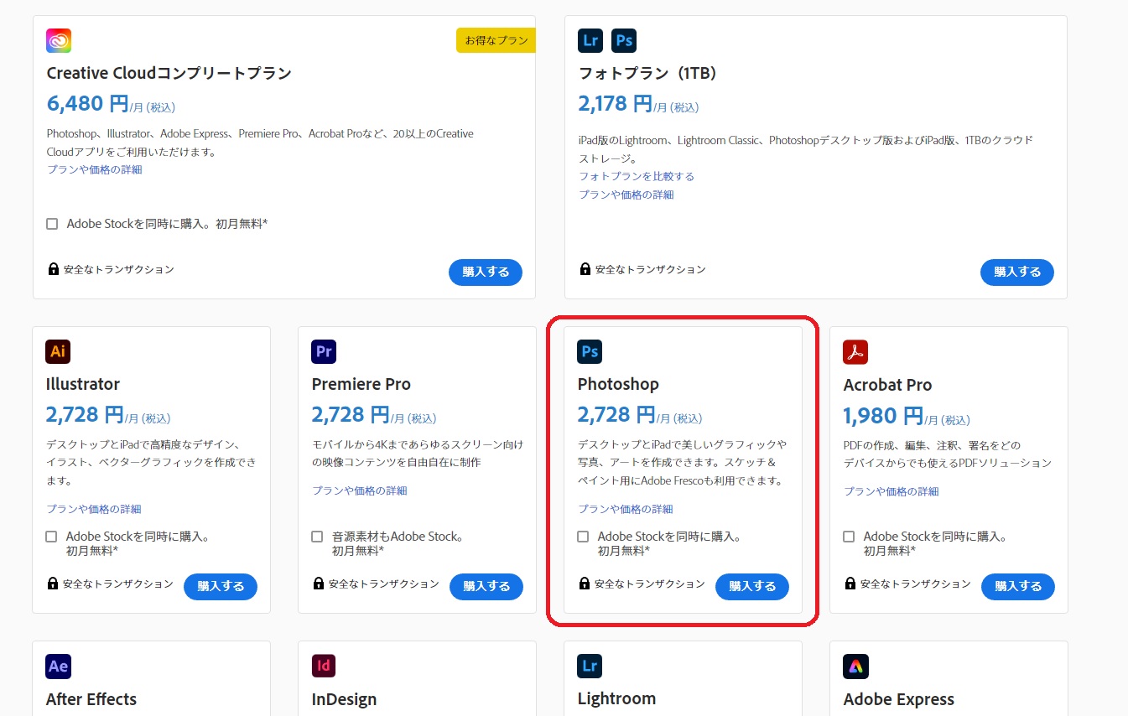This screenshot has height=716, width=1128.
Task: Click the お得なプラン yellow badge
Action: coord(496,40)
